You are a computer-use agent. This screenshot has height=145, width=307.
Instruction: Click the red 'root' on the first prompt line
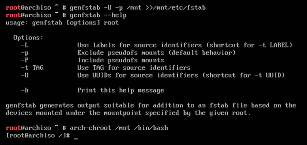13,8
